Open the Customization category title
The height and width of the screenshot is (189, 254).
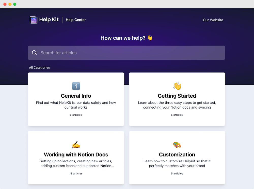(x=177, y=154)
